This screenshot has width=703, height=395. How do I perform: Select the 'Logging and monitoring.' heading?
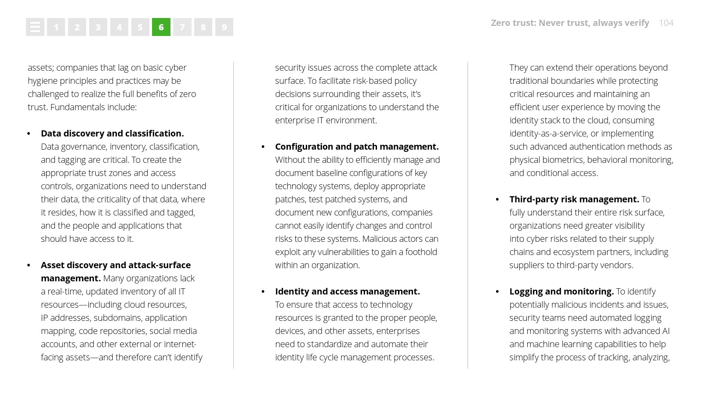pyautogui.click(x=561, y=291)
